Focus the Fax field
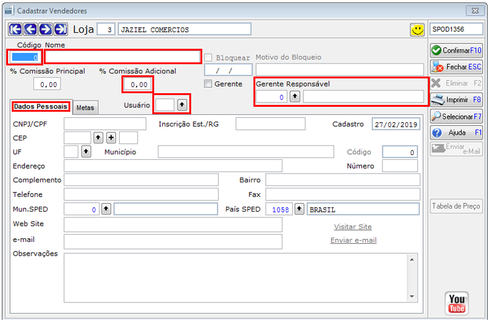Image resolution: width=489 pixels, height=321 pixels. [x=343, y=194]
